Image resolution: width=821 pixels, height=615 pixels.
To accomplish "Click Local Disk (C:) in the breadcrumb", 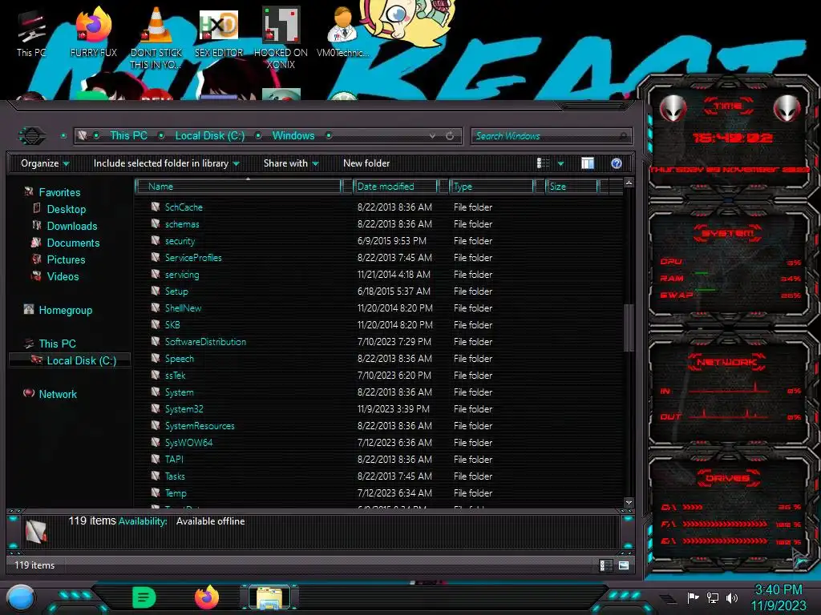I will coord(209,135).
